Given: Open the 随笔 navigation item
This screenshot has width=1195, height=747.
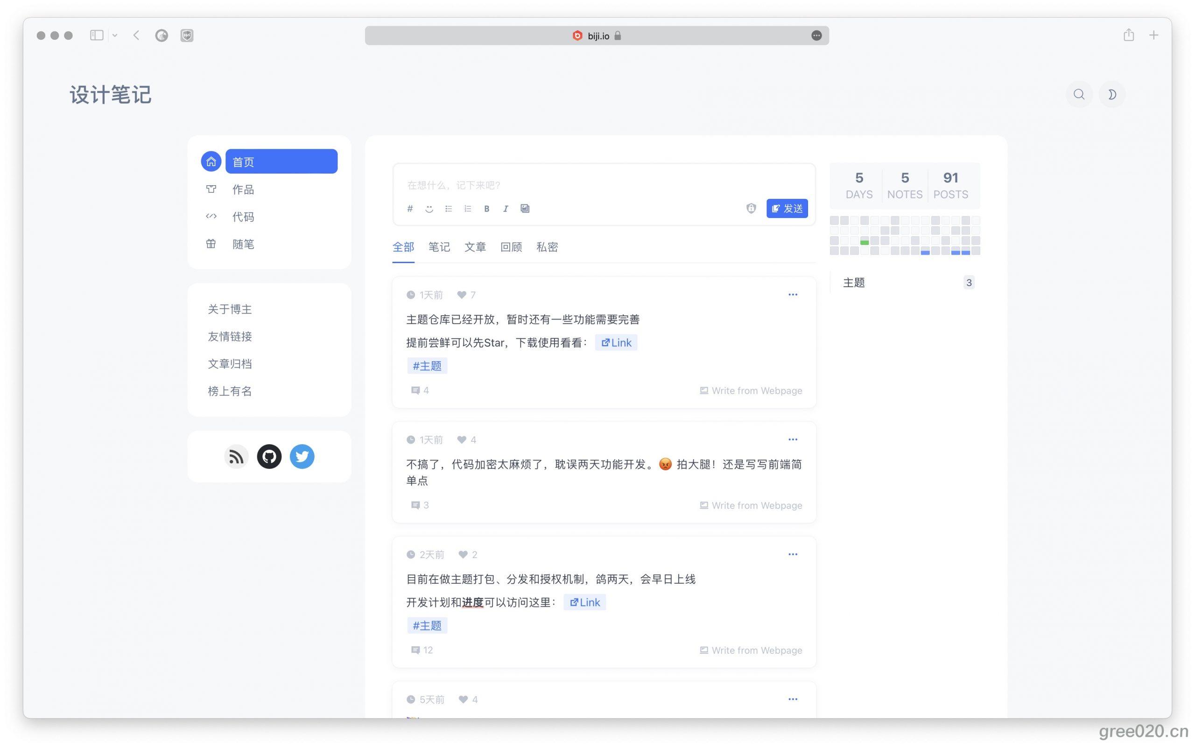Looking at the screenshot, I should point(243,244).
